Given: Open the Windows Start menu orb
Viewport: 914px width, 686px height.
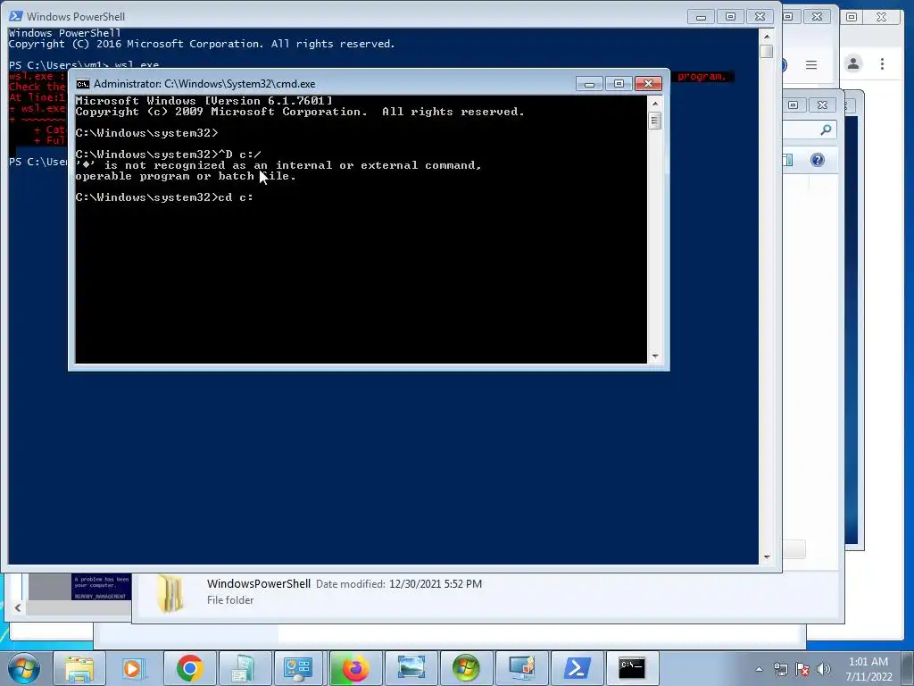Looking at the screenshot, I should coord(24,668).
